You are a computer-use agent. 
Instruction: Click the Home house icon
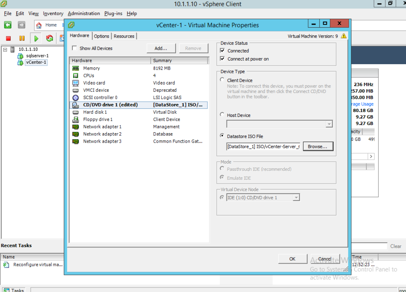coord(39,25)
